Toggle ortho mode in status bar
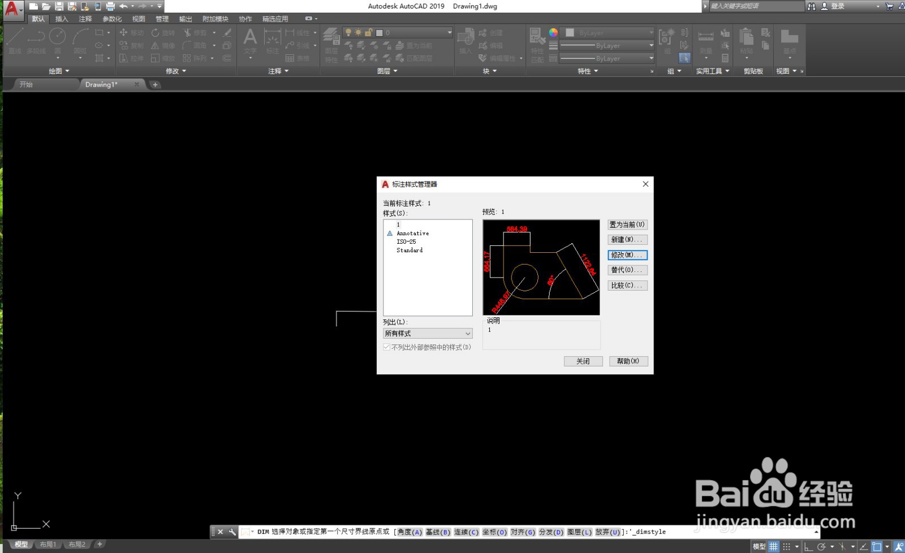Image resolution: width=905 pixels, height=553 pixels. (809, 547)
